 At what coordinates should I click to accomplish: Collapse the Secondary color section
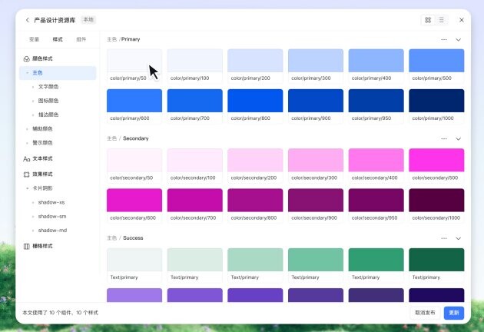459,139
